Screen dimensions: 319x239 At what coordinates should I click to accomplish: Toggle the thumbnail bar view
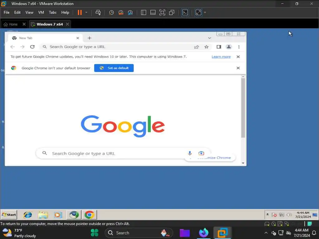(x=153, y=12)
